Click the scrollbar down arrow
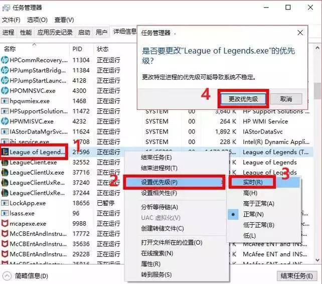 317,260
